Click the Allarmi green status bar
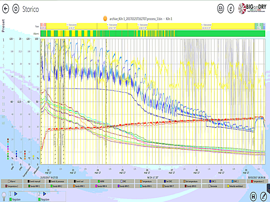The width and height of the screenshot is (270, 202). pyautogui.click(x=153, y=33)
